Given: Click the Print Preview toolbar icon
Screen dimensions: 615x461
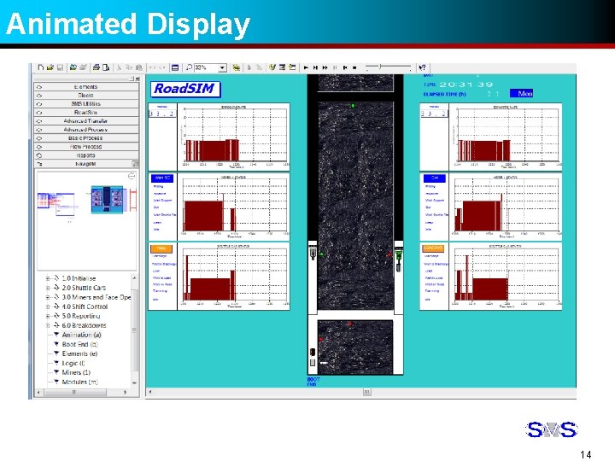Looking at the screenshot, I should [106, 67].
